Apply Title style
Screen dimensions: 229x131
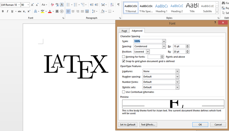(x=192, y=8)
